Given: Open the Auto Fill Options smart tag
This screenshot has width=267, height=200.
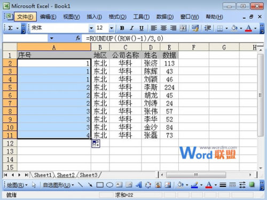Looking at the screenshot, I should click(x=96, y=143).
